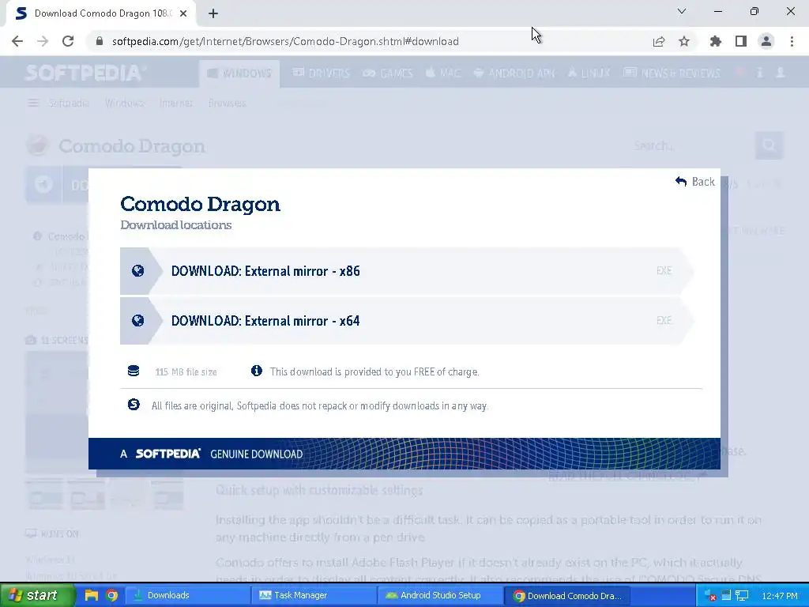Screen dimensions: 809x607
Task: Click Softpedia S icon beside original files note
Action: [x=134, y=405]
